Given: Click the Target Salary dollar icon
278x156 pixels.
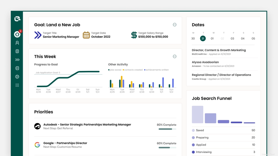Looking at the screenshot, I should pyautogui.click(x=134, y=35).
